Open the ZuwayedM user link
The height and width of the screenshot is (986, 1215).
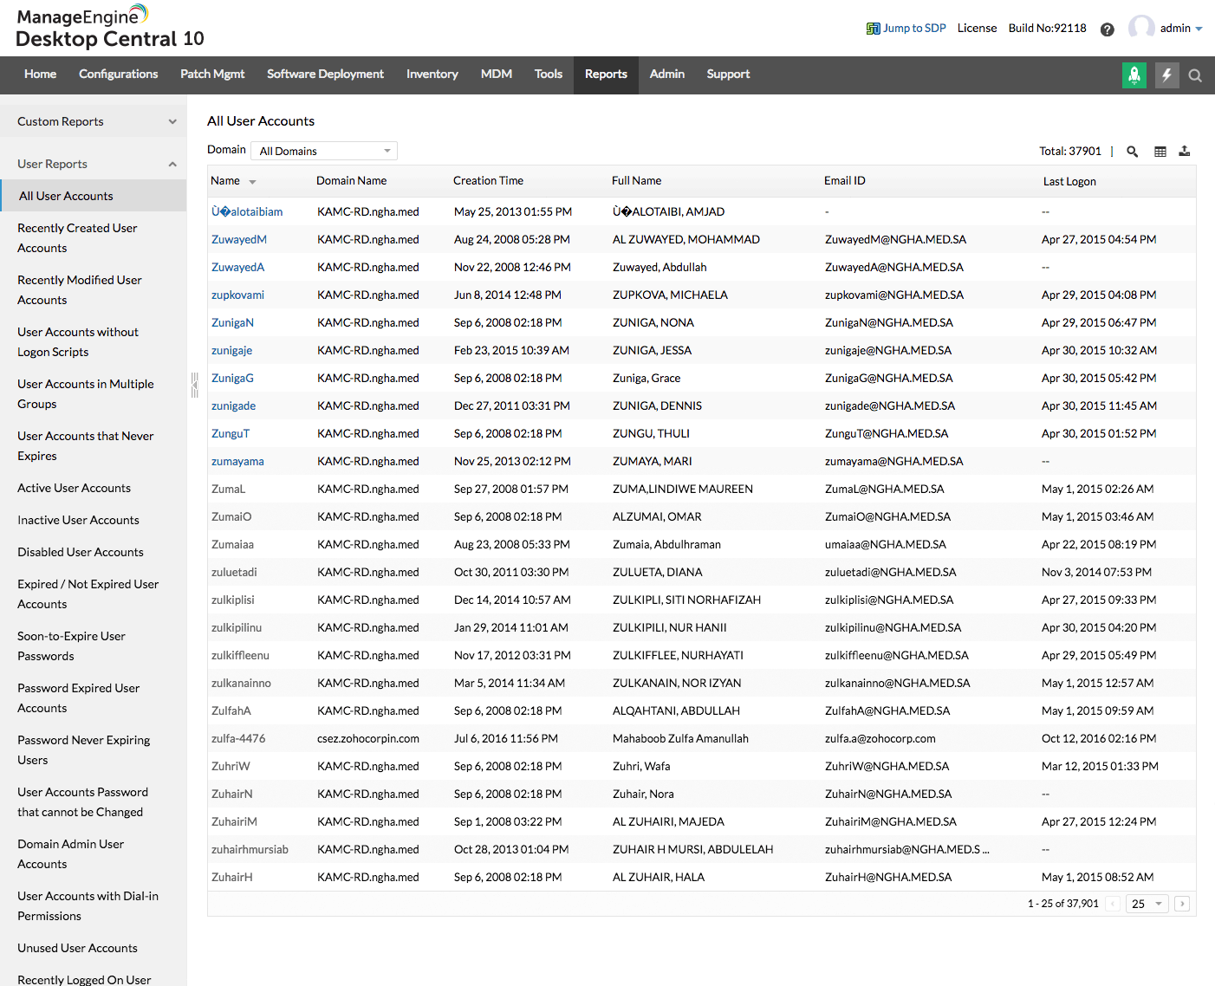239,240
